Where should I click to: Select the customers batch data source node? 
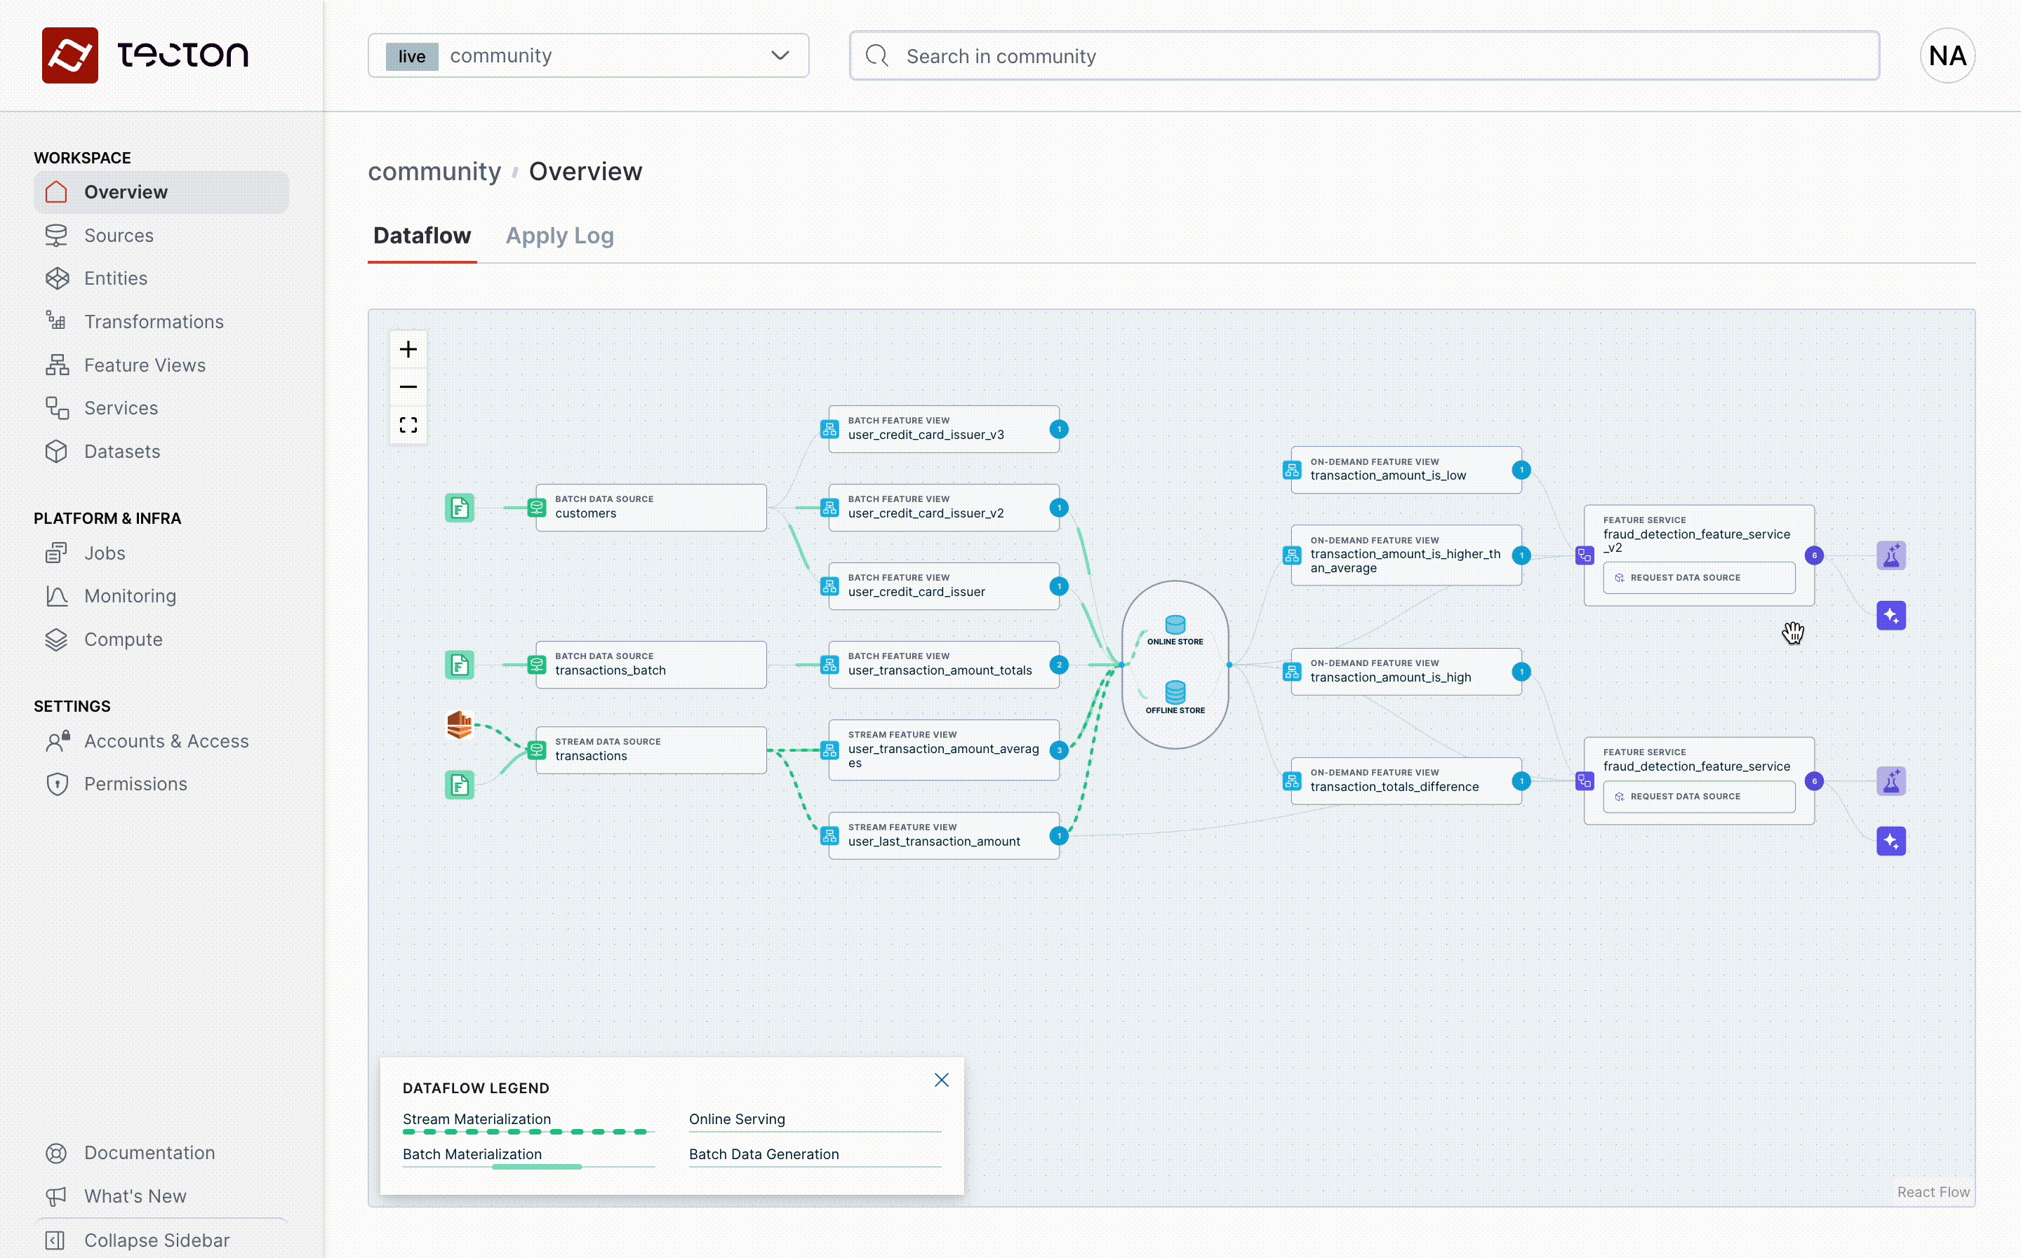tap(651, 508)
